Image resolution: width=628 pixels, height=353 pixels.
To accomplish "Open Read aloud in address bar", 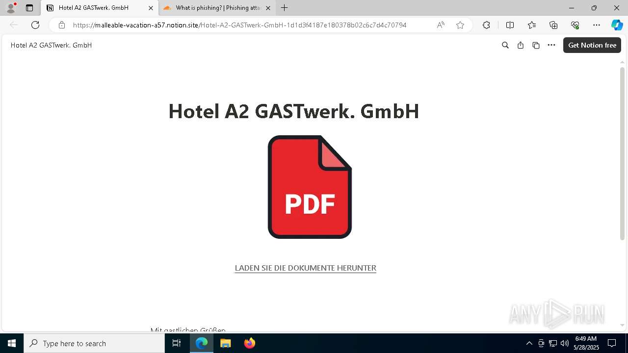I will coord(441,25).
